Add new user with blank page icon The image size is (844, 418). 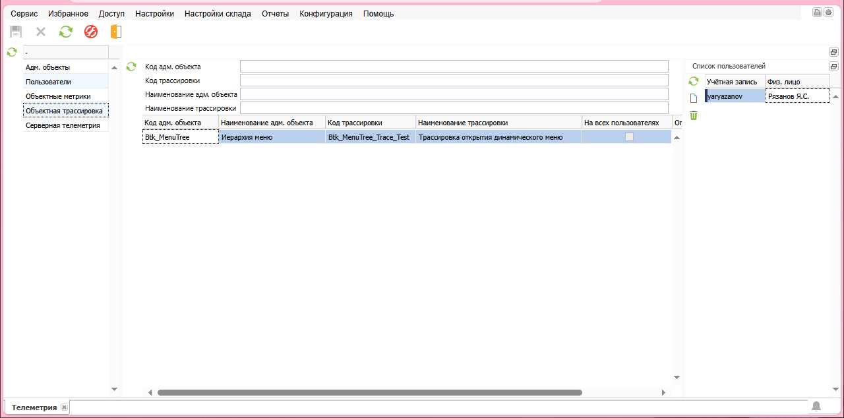tap(694, 98)
